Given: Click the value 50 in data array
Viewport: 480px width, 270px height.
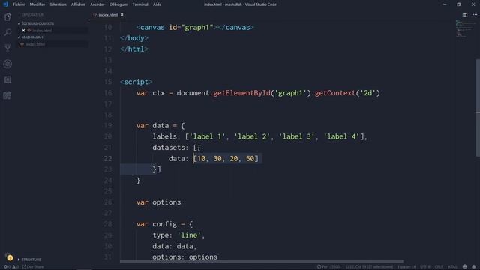Looking at the screenshot, I should tap(250, 158).
